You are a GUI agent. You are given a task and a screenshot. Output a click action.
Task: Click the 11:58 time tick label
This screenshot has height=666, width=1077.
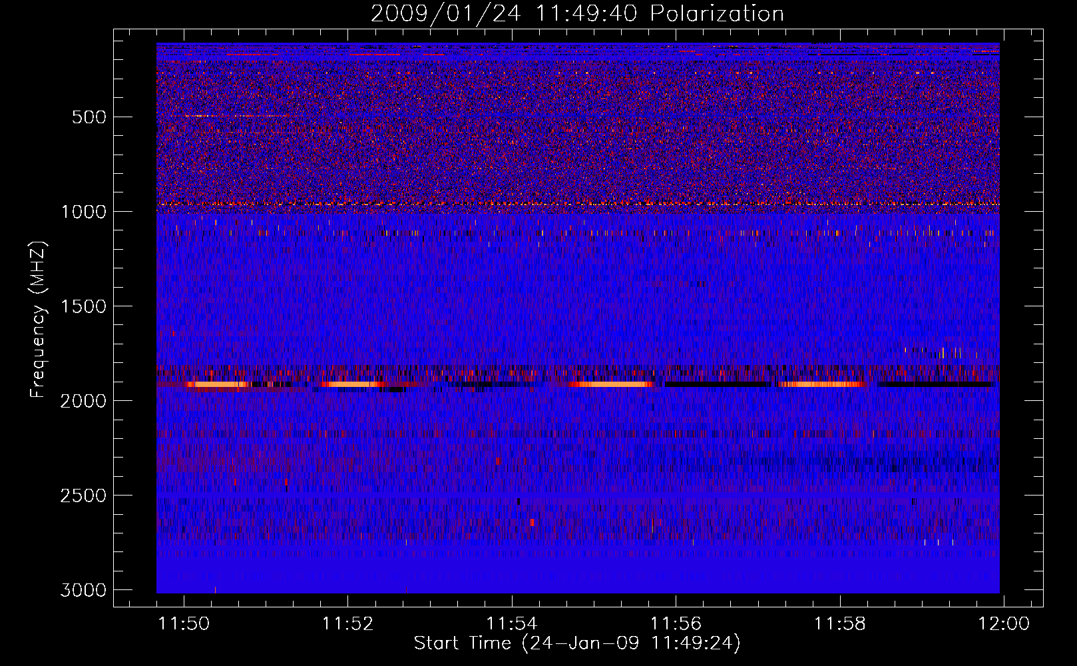(840, 624)
